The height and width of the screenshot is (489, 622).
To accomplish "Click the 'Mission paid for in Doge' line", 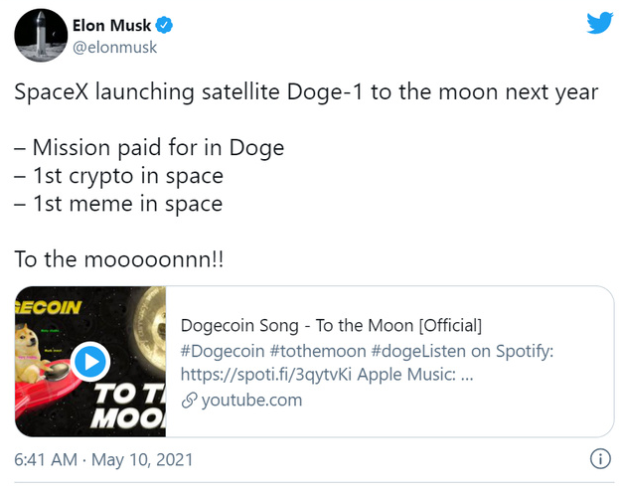I will click(150, 148).
